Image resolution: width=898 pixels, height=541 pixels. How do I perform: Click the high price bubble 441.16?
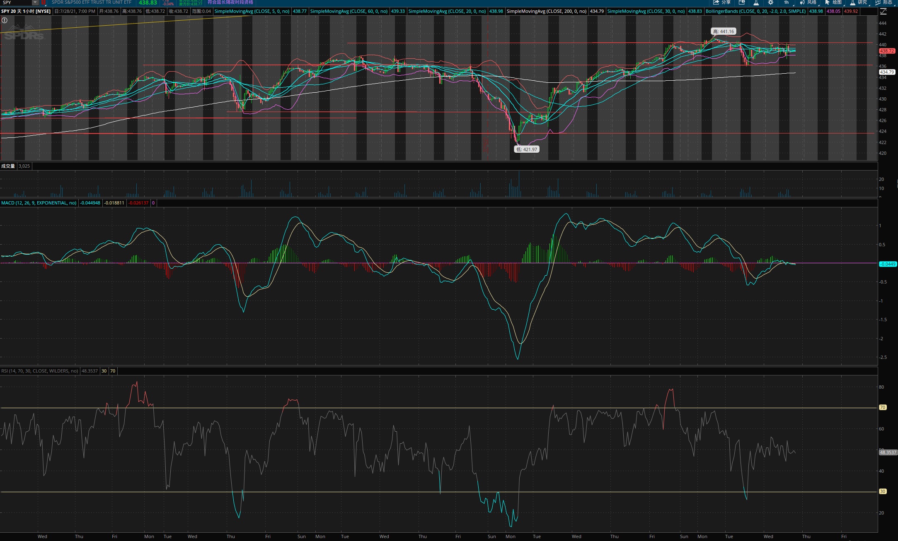click(724, 31)
